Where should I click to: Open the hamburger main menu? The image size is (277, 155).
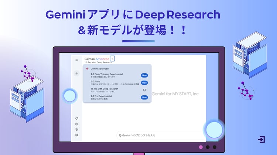77,60
